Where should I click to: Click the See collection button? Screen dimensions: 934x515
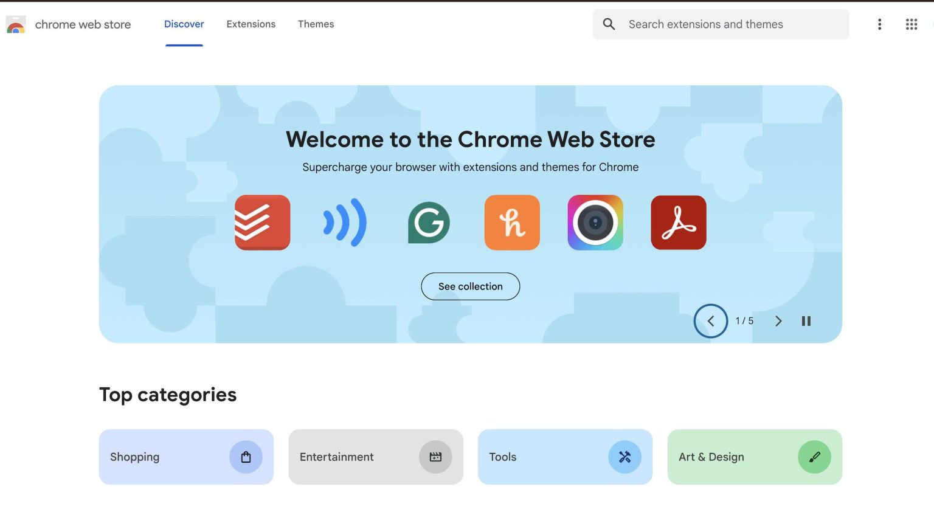point(470,286)
